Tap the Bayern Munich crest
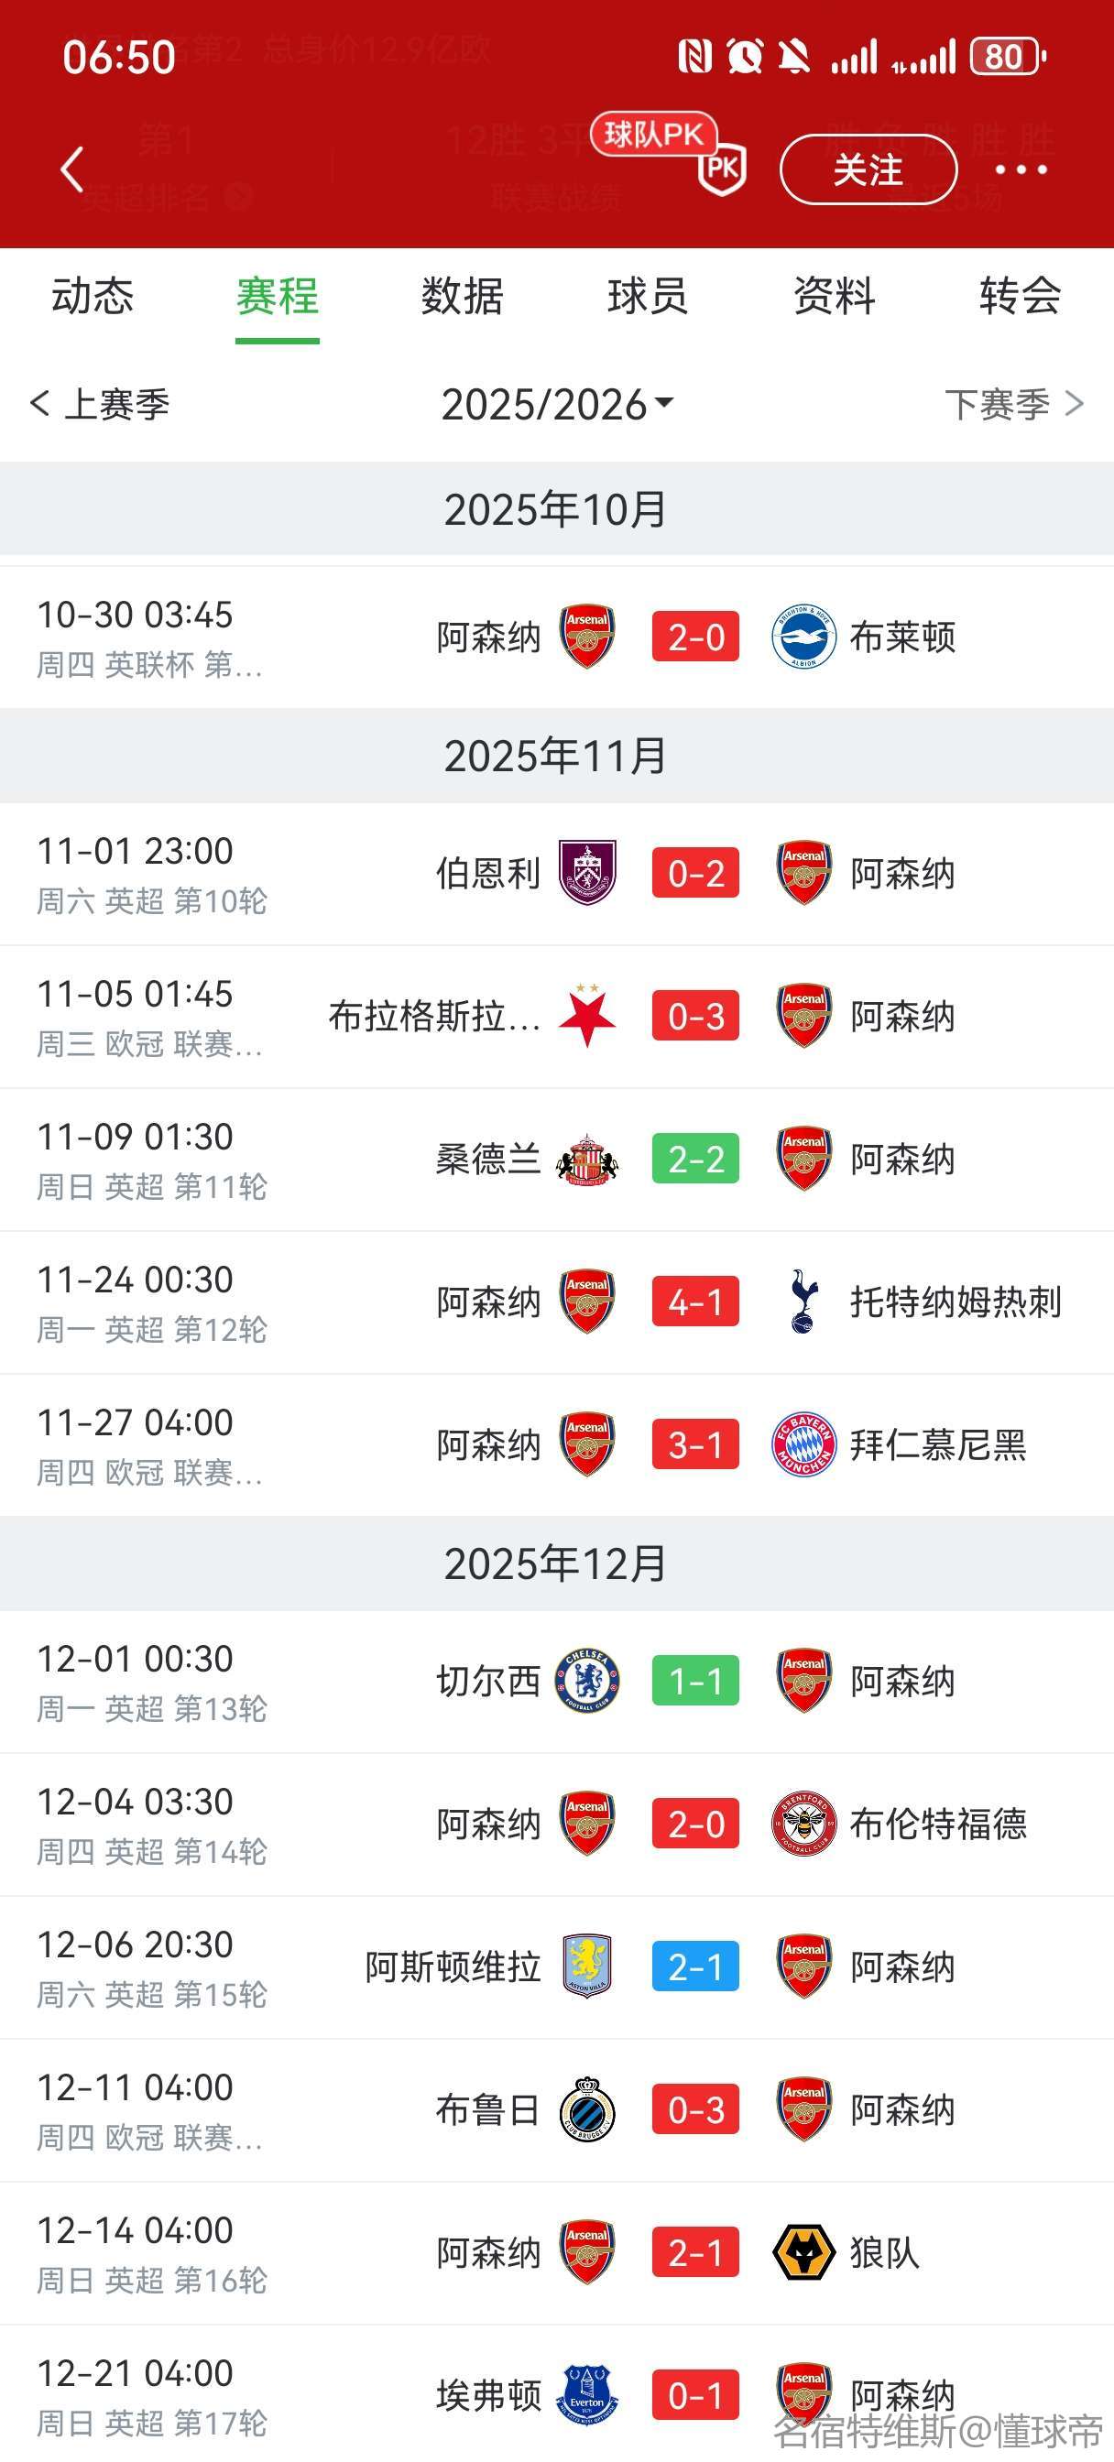The image size is (1114, 2462). (803, 1444)
